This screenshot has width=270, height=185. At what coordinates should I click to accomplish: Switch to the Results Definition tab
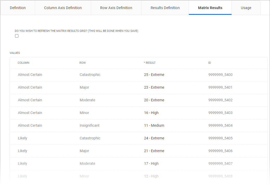[165, 8]
